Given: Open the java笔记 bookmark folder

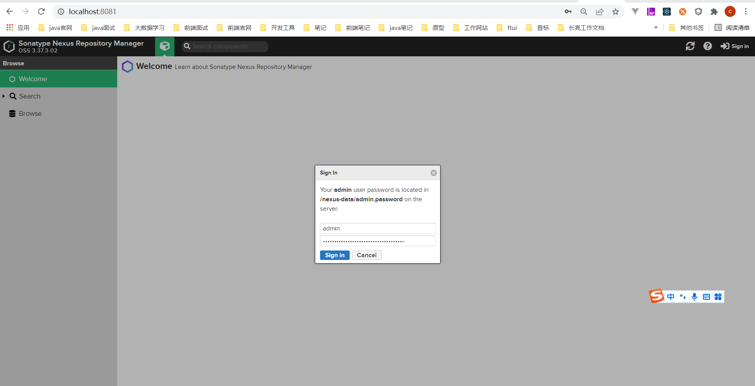Looking at the screenshot, I should (x=395, y=28).
